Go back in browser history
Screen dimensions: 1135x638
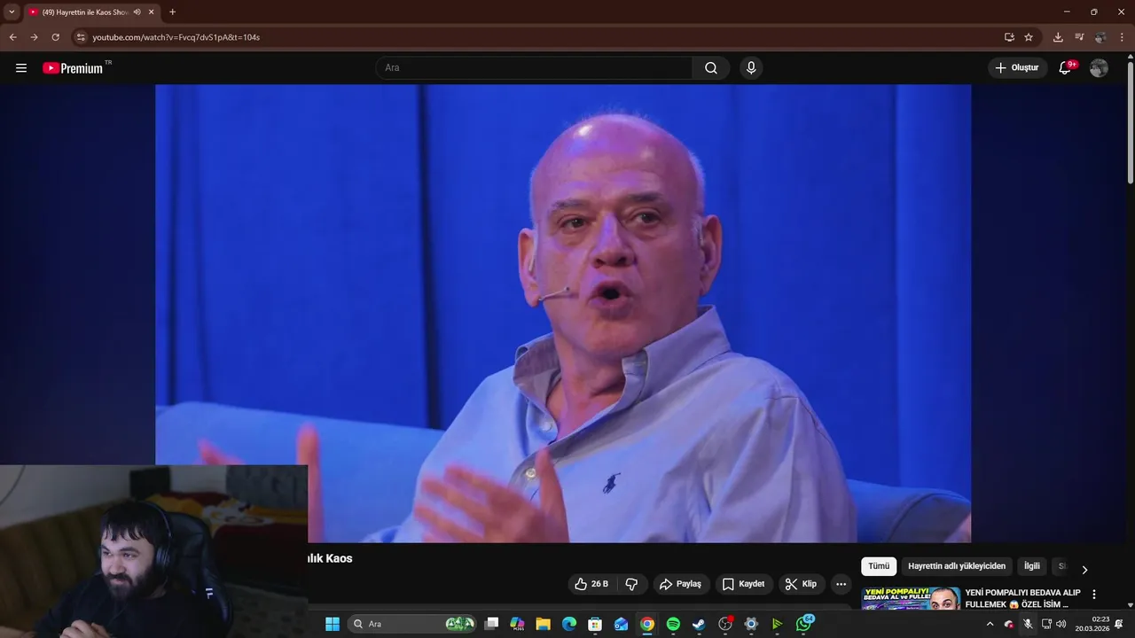coord(12,37)
